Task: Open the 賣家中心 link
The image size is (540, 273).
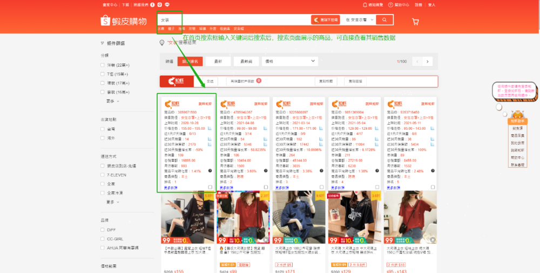Action: pyautogui.click(x=109, y=5)
